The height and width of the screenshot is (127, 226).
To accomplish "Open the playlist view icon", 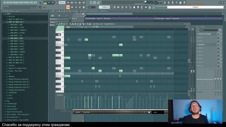I will click(114, 7).
